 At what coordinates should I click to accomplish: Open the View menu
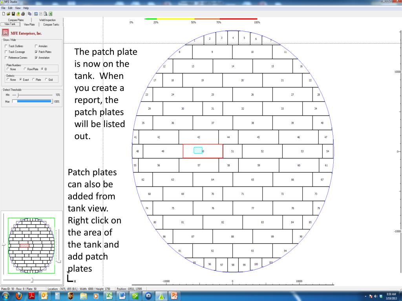(x=18, y=8)
